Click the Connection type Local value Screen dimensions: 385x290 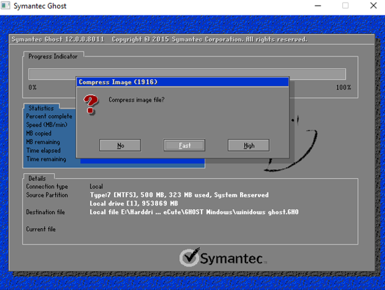click(x=96, y=186)
